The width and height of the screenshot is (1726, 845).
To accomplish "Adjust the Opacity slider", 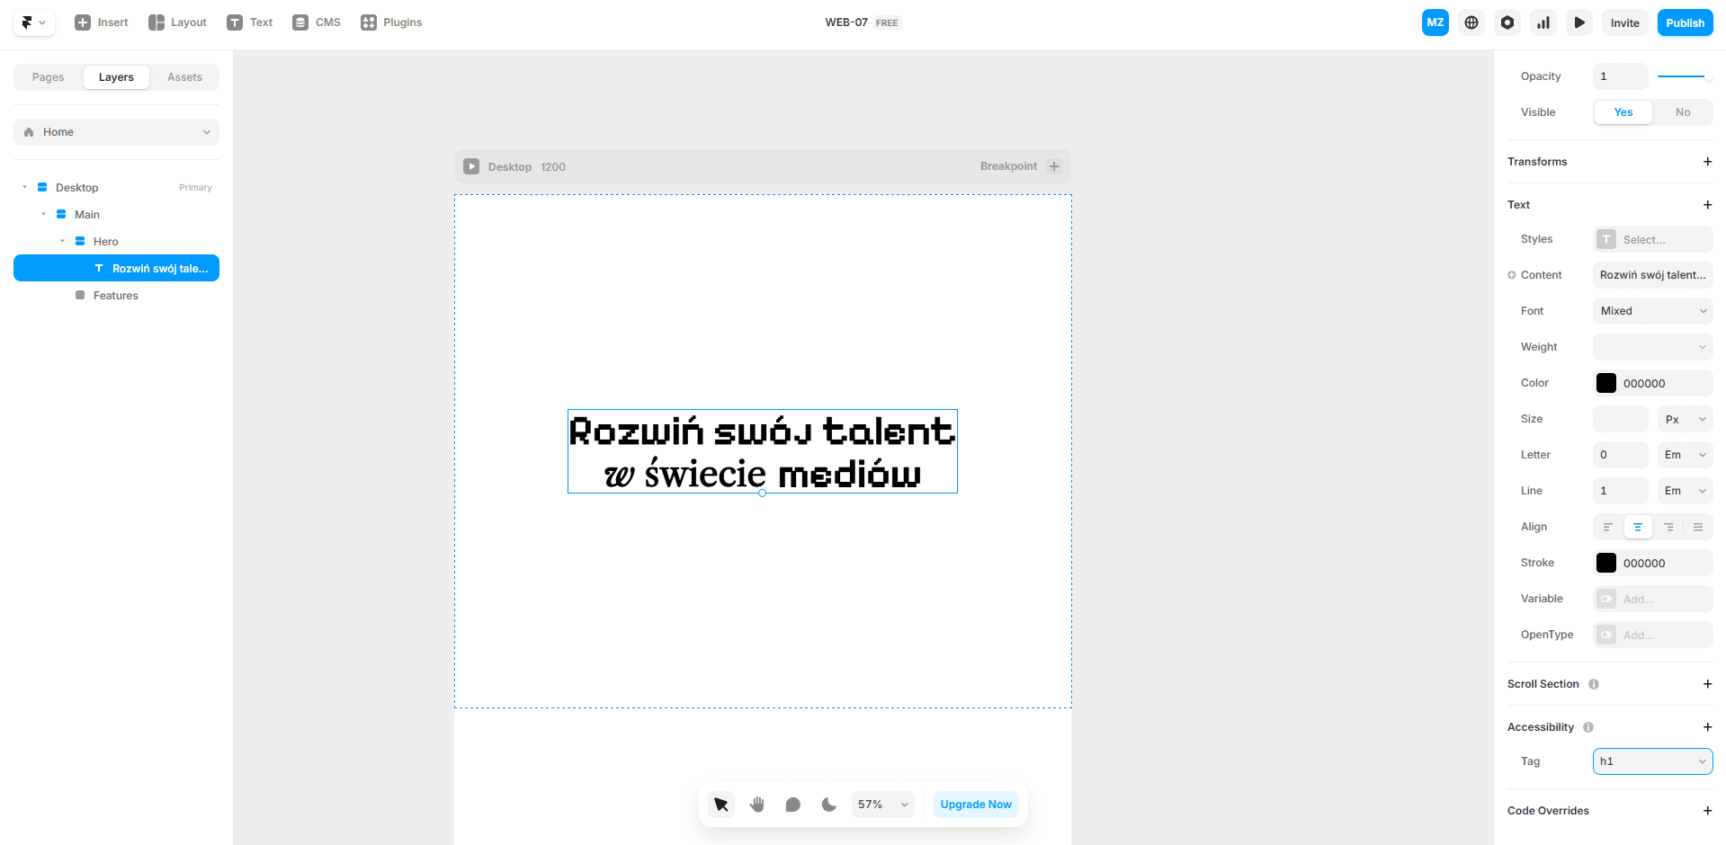I will [x=1685, y=76].
